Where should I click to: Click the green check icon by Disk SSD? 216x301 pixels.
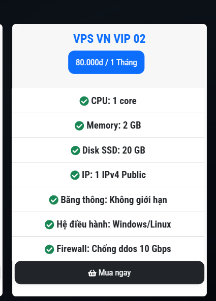point(75,150)
